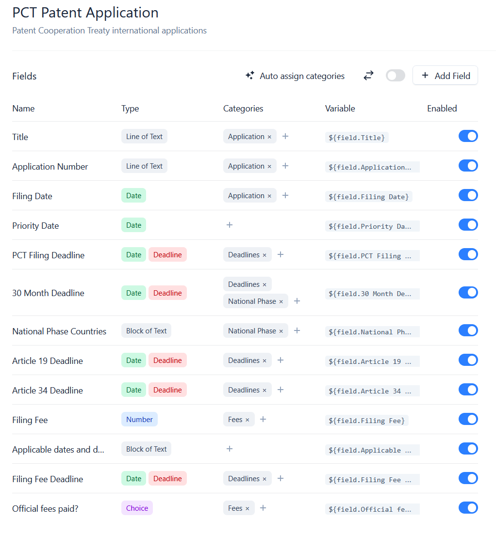
Task: Disable the Article 19 Deadline toggle
Action: [468, 360]
